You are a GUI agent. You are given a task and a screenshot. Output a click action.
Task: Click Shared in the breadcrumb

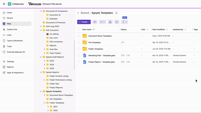coord(85,13)
